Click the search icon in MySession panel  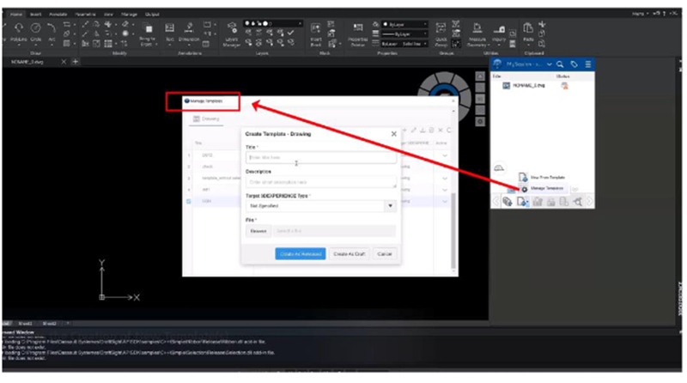(x=559, y=64)
